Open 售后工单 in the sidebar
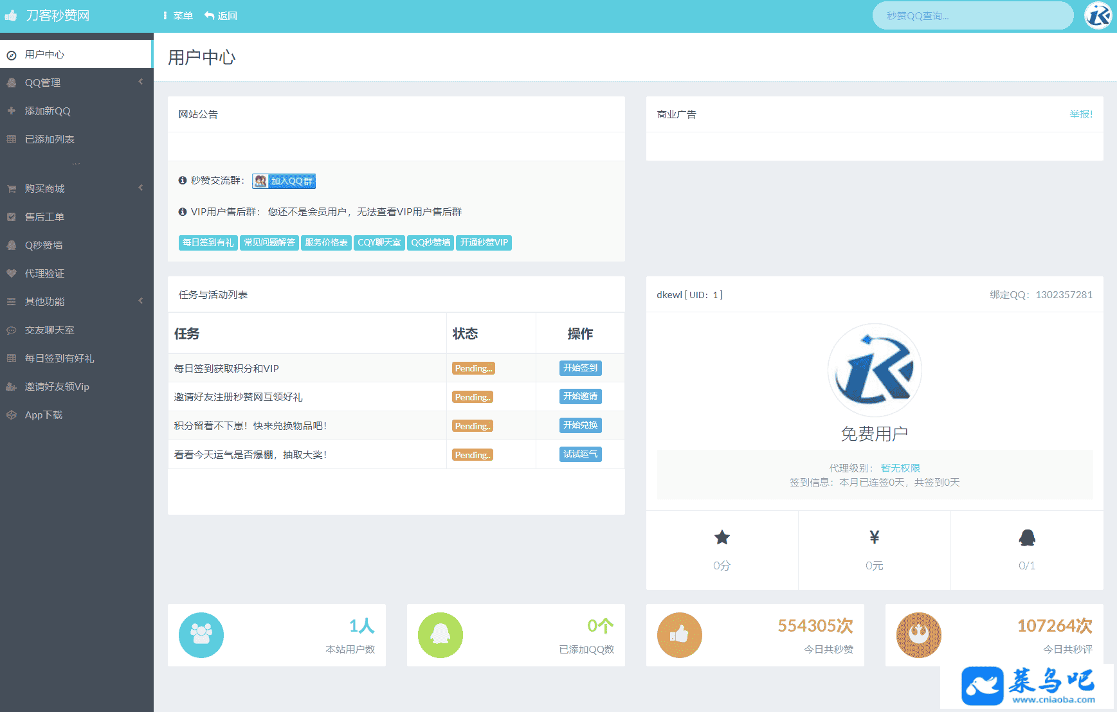Screen dimensions: 1117x712 pos(44,217)
